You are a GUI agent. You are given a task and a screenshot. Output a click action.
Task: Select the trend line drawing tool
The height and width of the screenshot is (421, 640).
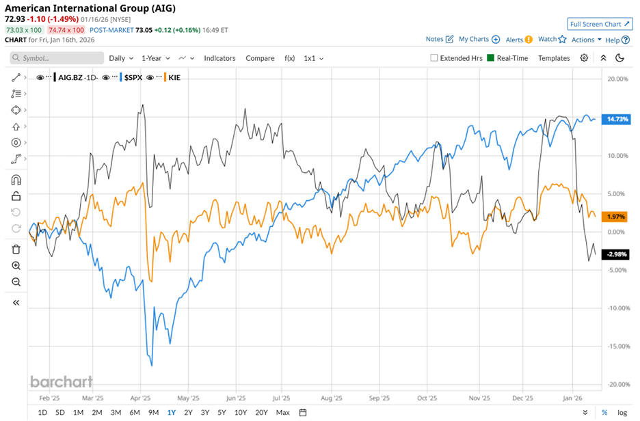(16, 77)
